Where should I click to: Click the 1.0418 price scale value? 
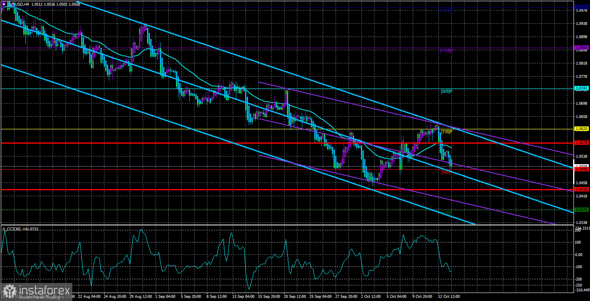click(x=582, y=196)
